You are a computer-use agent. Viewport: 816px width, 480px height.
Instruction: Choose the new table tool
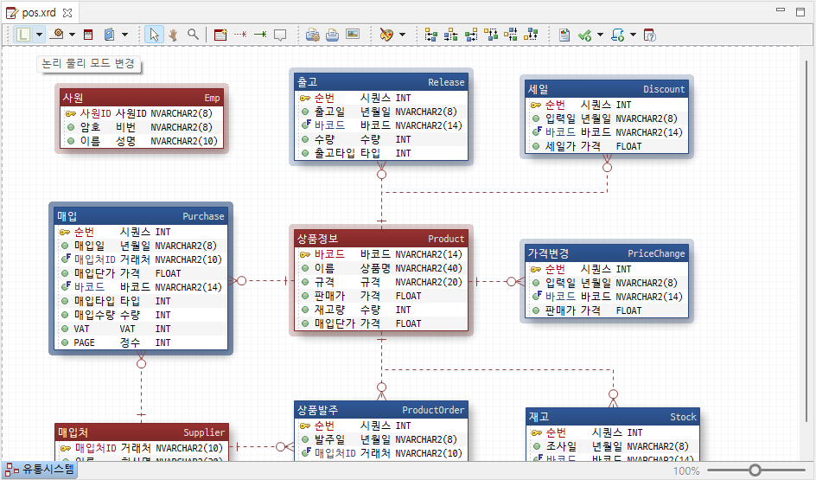click(x=220, y=35)
